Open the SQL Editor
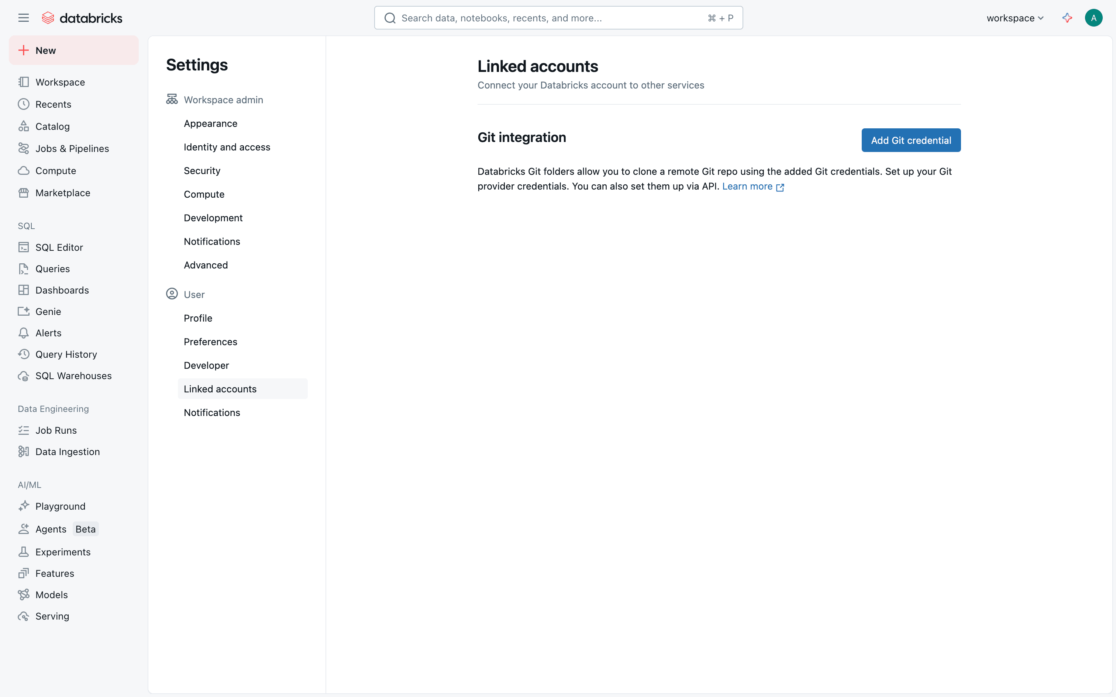The width and height of the screenshot is (1116, 697). 59,247
